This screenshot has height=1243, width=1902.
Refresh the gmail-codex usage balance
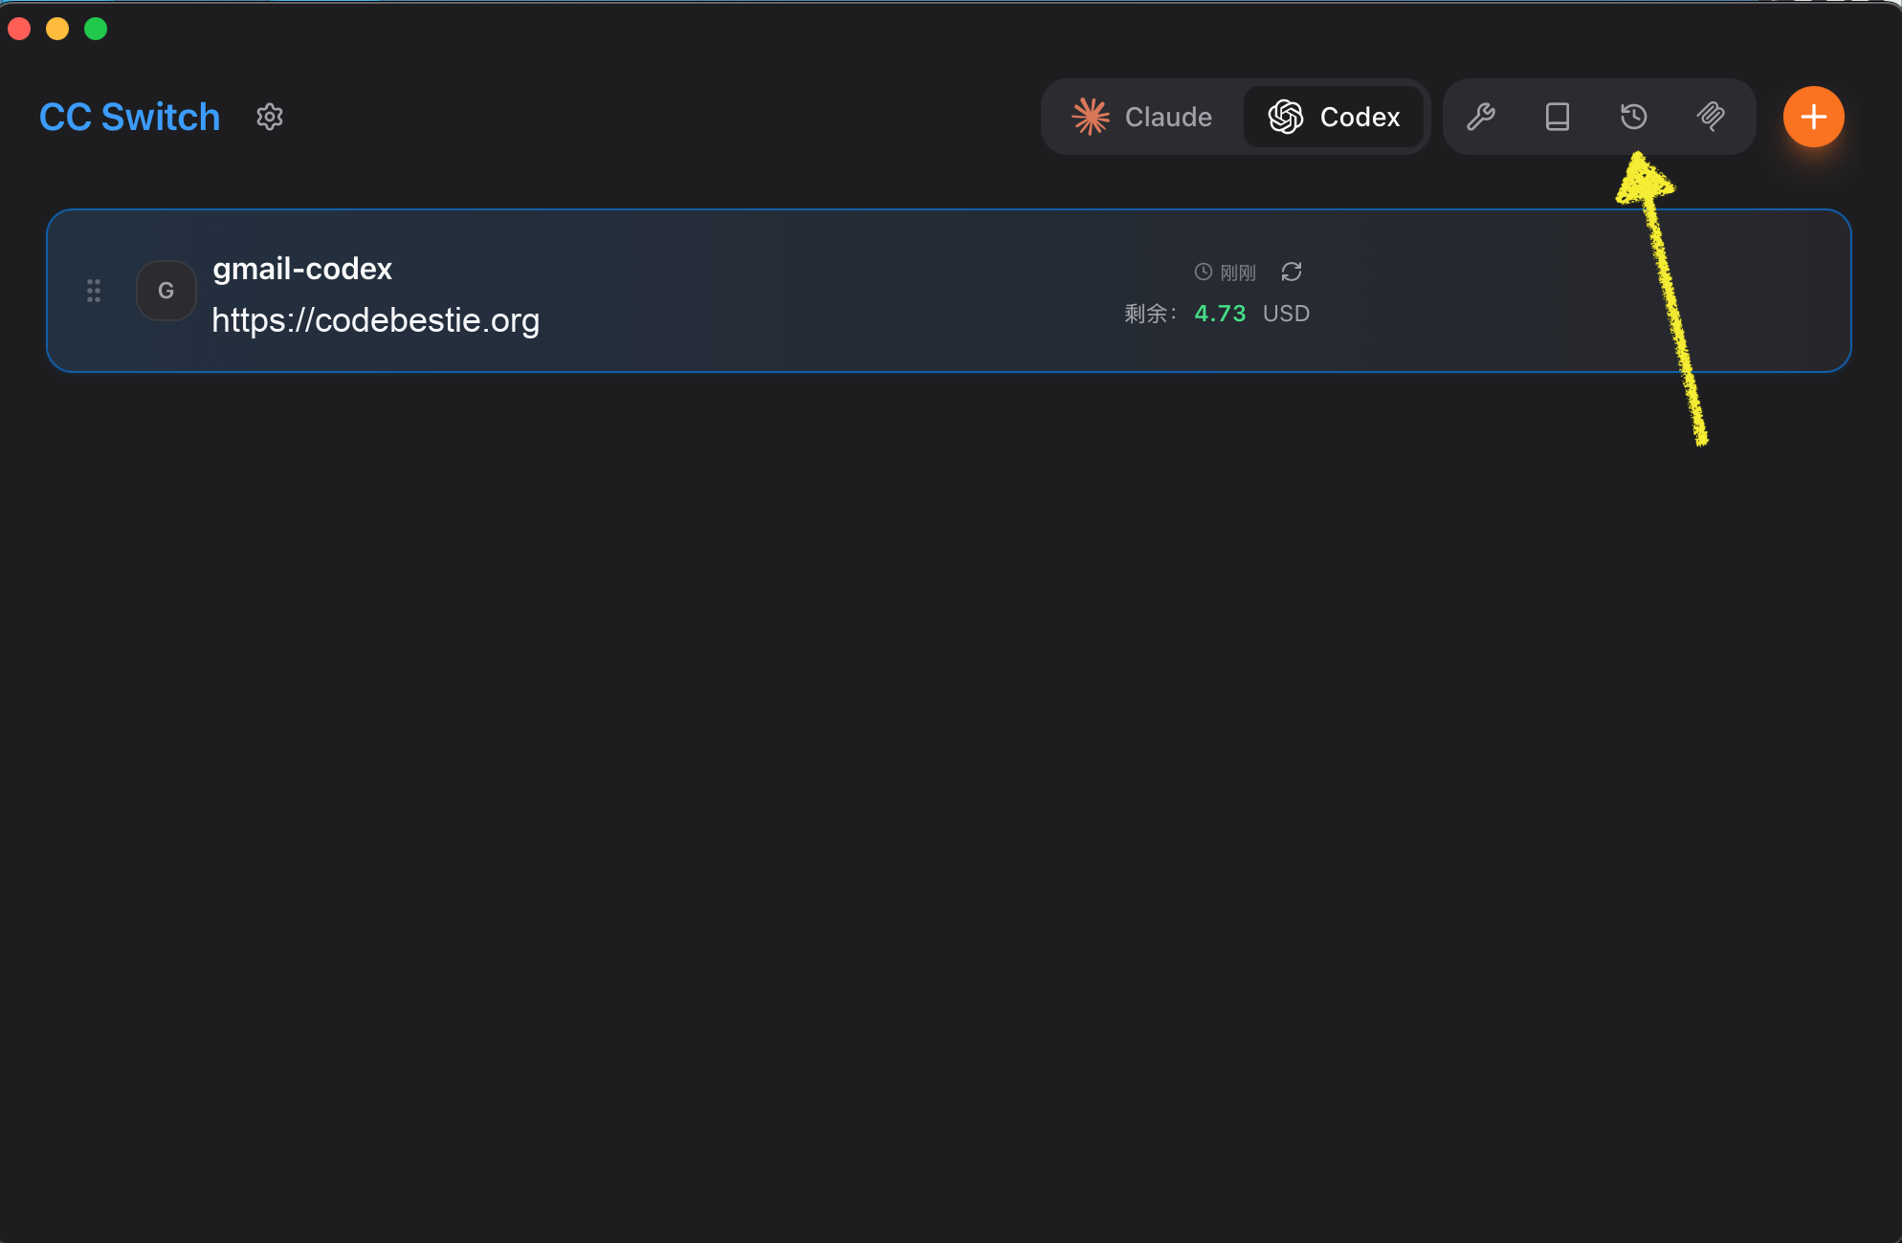1292,272
